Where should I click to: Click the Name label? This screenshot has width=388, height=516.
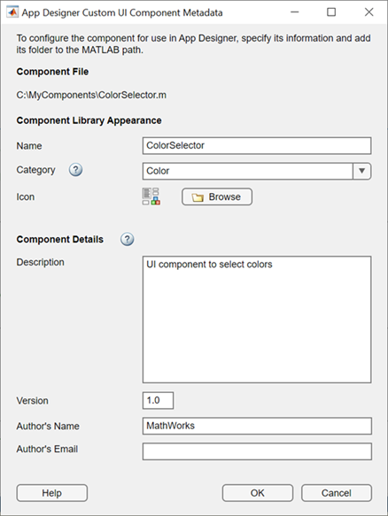(29, 146)
